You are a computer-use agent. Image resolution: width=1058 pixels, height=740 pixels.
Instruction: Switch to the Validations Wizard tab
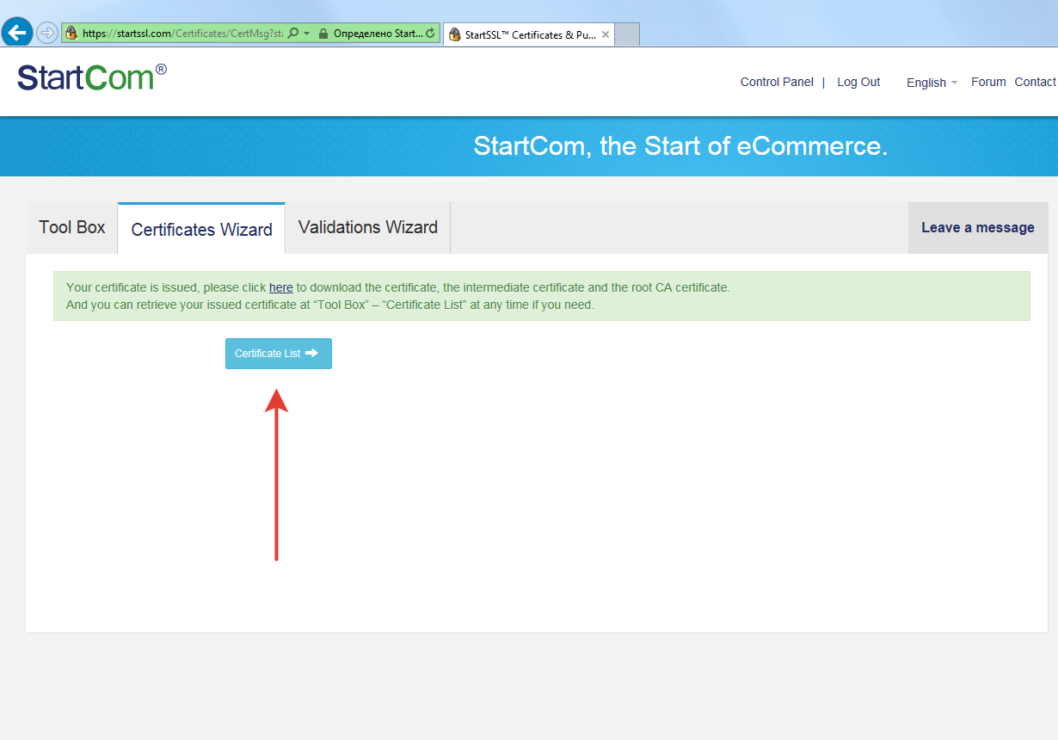click(368, 228)
